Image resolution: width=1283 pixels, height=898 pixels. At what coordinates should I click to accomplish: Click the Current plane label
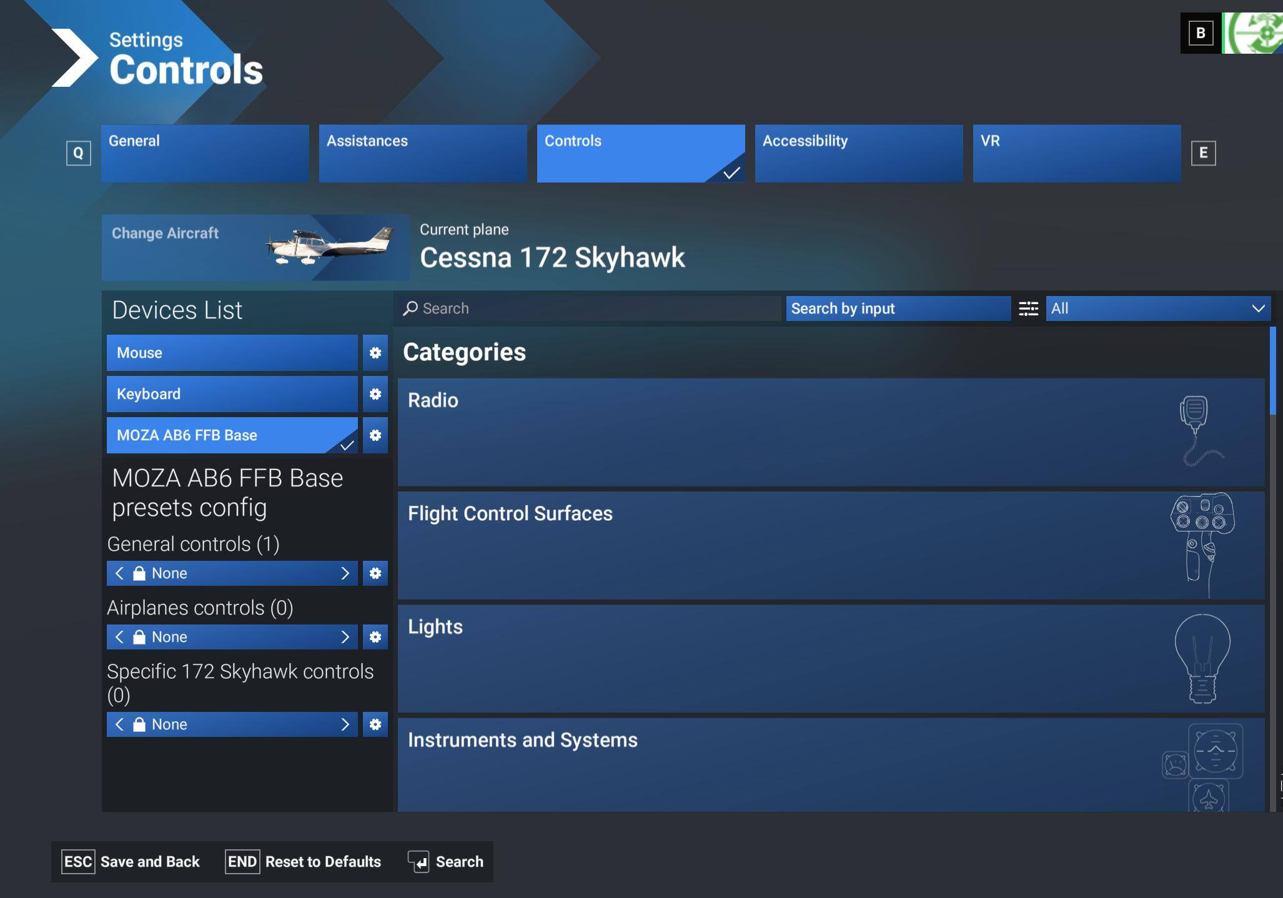464,229
